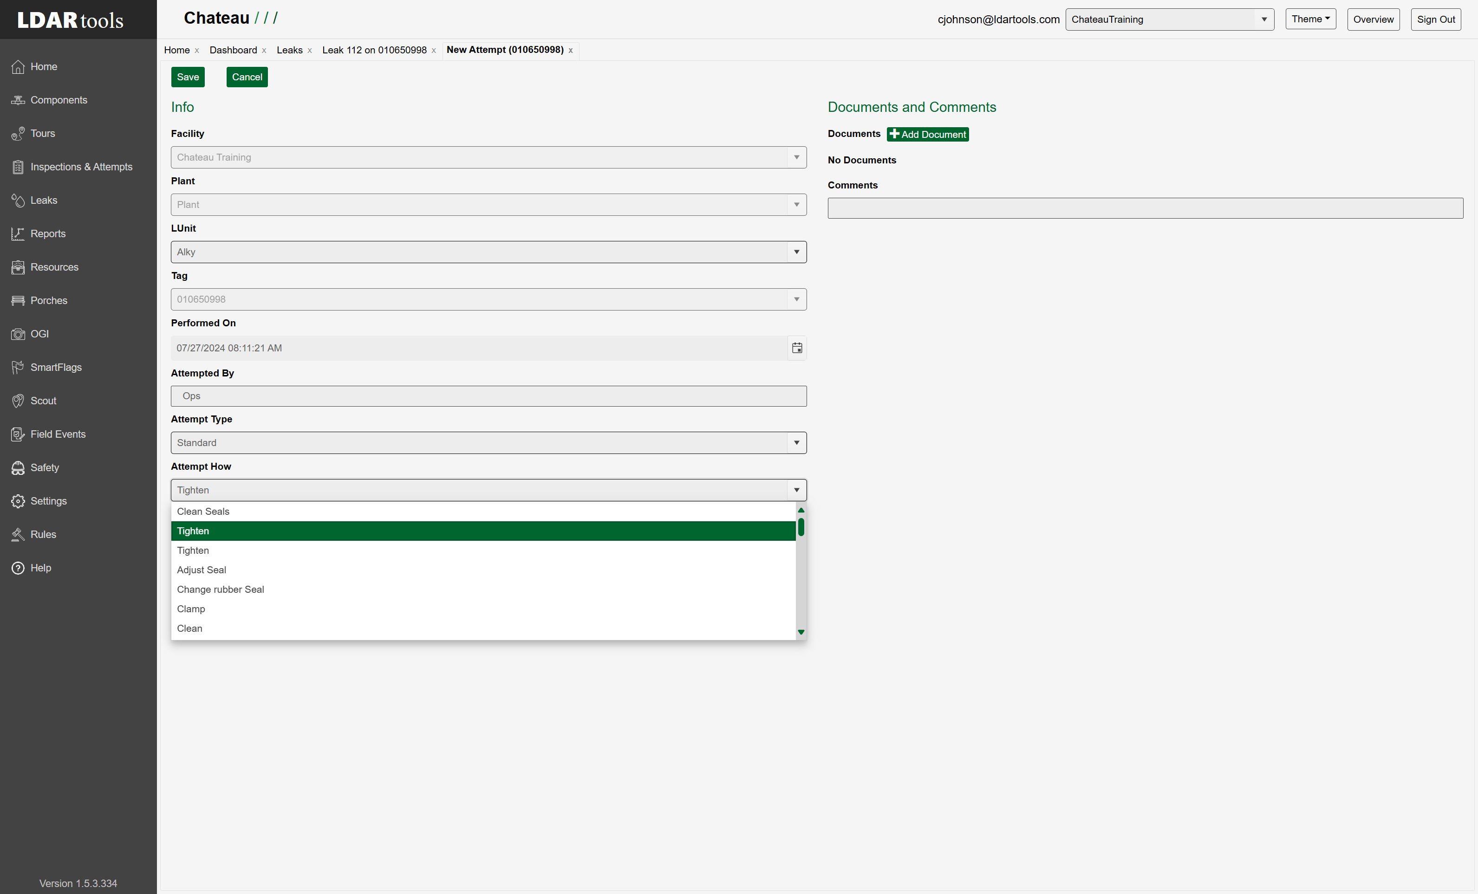The width and height of the screenshot is (1478, 894).
Task: Open SmartFlags in the sidebar
Action: [x=46, y=368]
